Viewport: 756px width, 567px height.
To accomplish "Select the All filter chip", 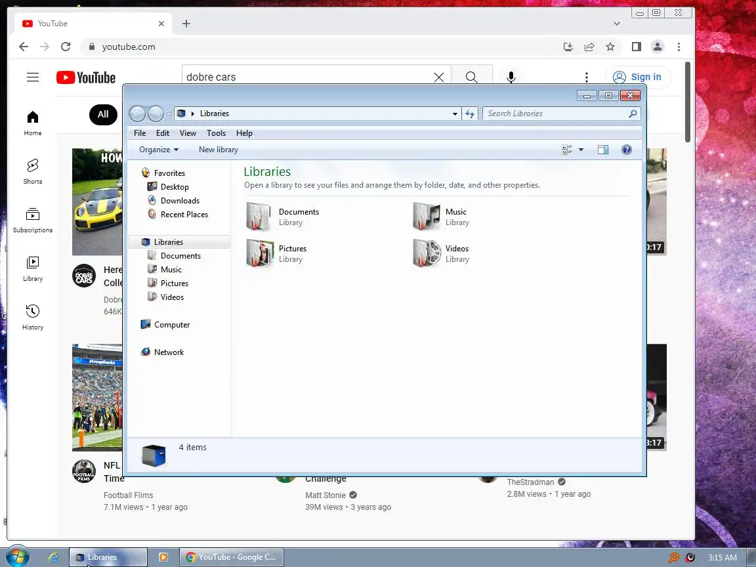I will [x=103, y=114].
